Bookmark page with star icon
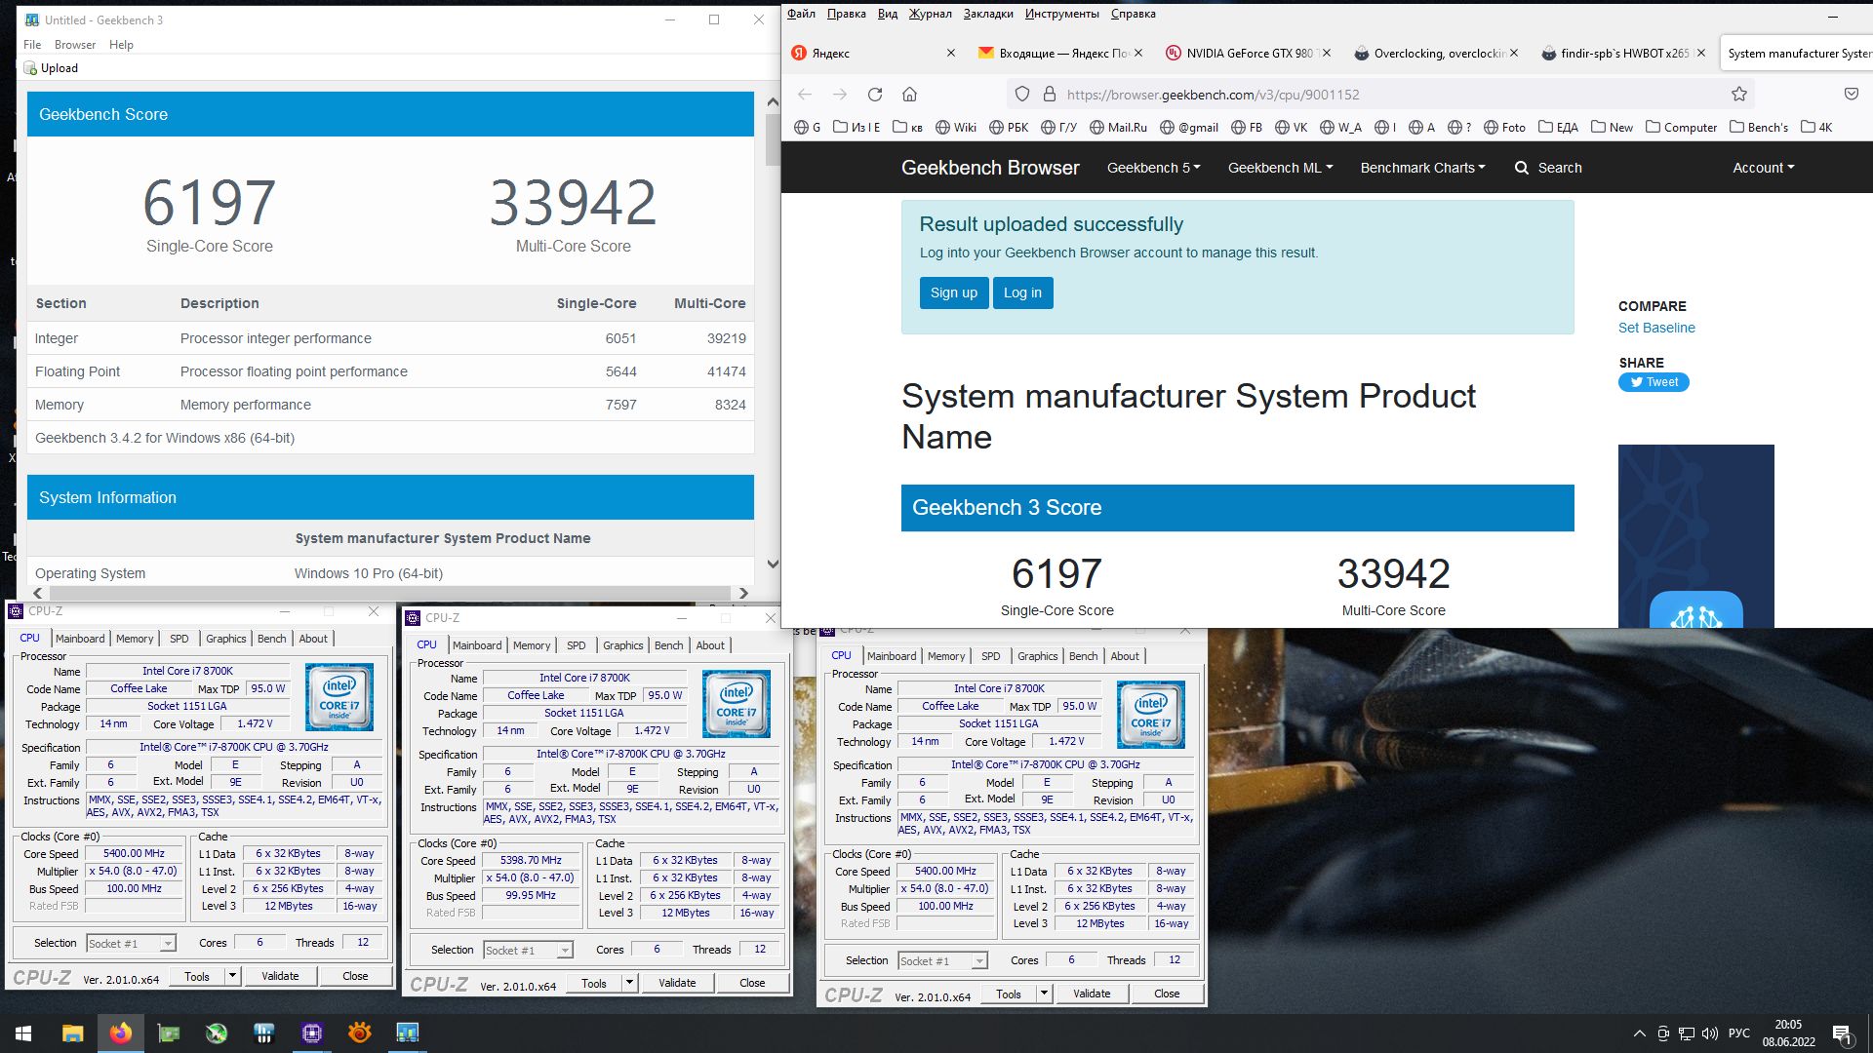This screenshot has width=1873, height=1053. click(x=1738, y=95)
